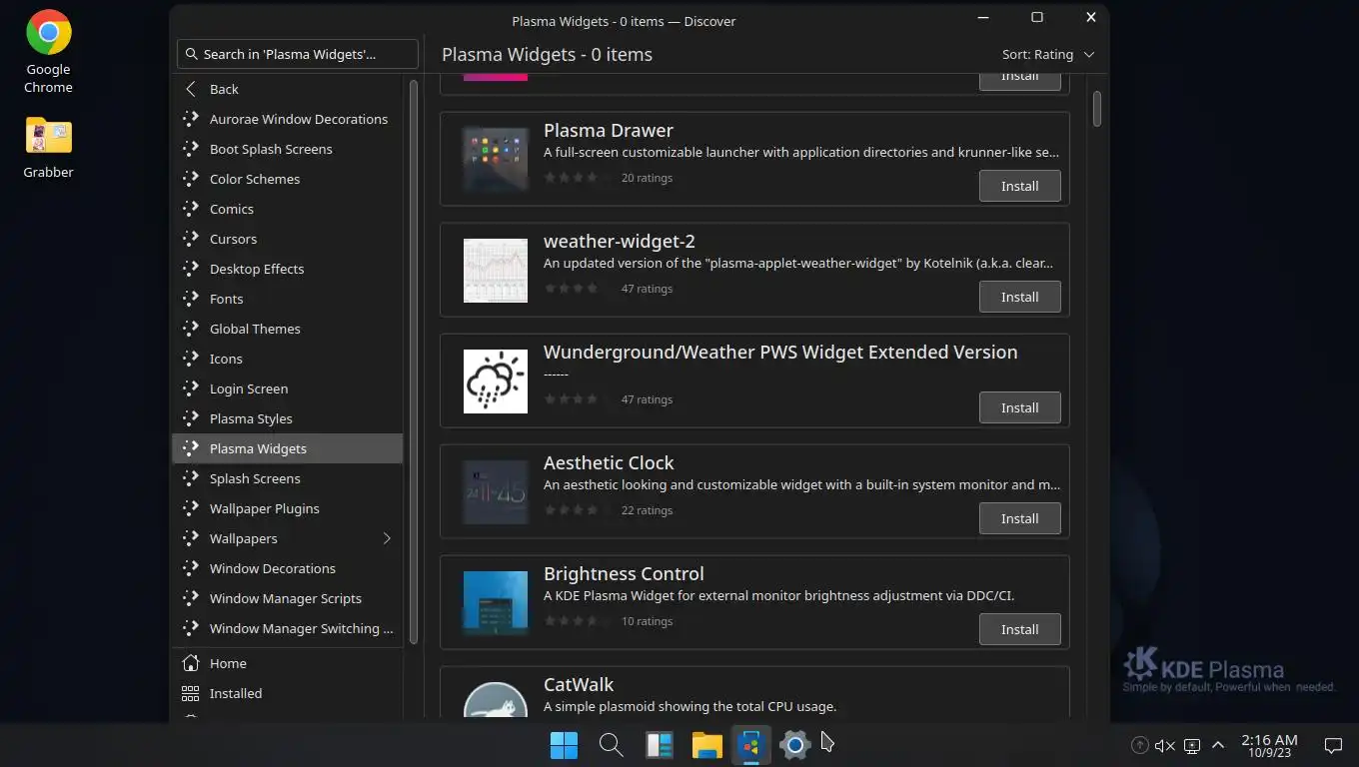Open system settings gear in taskbar
The height and width of the screenshot is (767, 1359).
click(795, 745)
